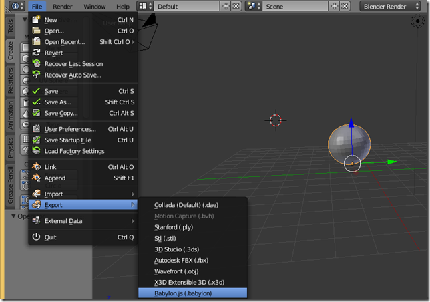Click the Save Copy... menu label
Screen dimensions: 430x302
pyautogui.click(x=61, y=113)
